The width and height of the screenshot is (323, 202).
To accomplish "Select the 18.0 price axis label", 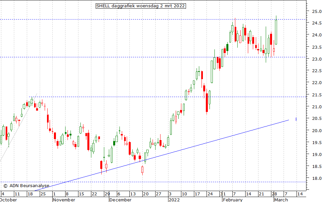I will [317, 178].
